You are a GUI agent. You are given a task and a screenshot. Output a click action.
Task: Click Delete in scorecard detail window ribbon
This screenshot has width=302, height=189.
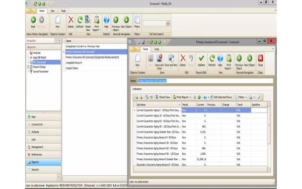coord(183,61)
